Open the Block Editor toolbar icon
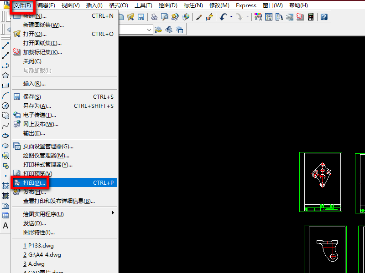Viewport: 365px width, 273px height. point(209,17)
